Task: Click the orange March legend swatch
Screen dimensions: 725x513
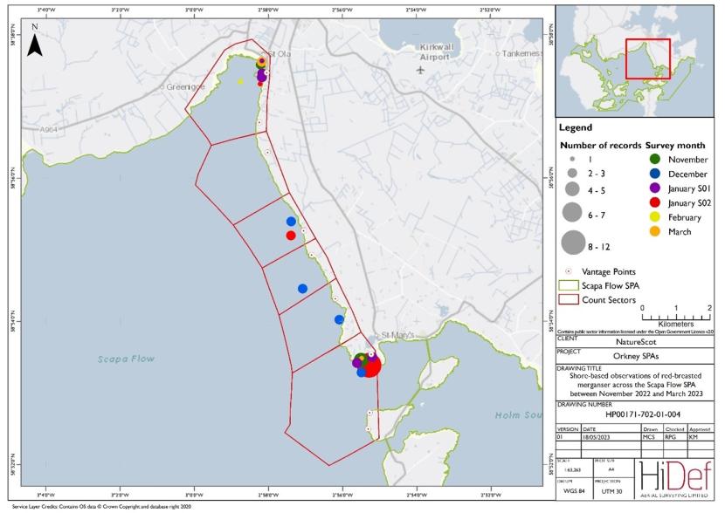Action: click(655, 231)
